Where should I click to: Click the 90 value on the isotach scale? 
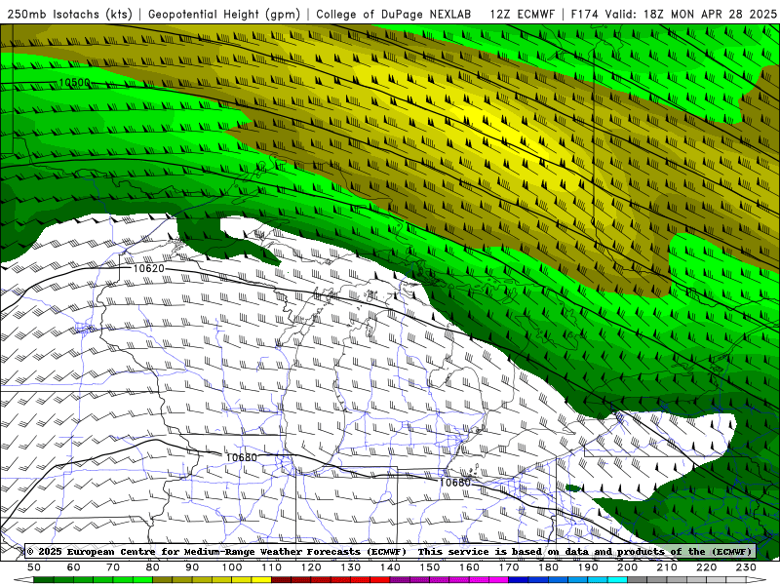192,567
